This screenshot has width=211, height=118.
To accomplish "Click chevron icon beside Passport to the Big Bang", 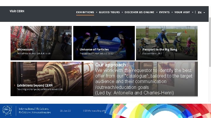I will 140,49.
